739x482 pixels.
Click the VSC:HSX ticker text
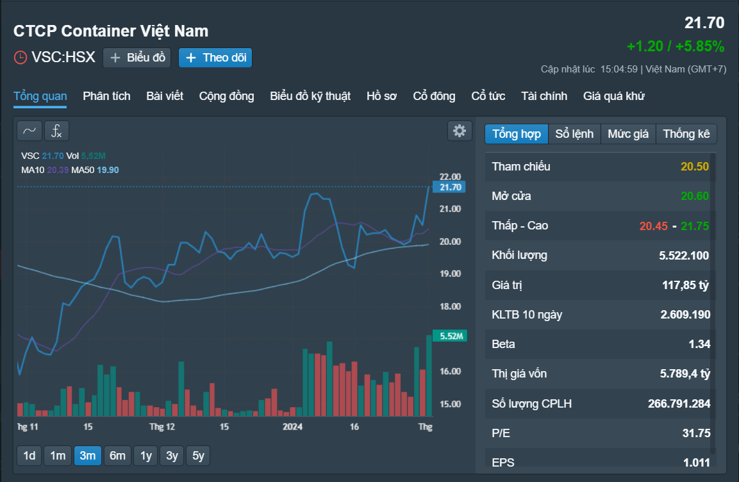click(x=63, y=58)
